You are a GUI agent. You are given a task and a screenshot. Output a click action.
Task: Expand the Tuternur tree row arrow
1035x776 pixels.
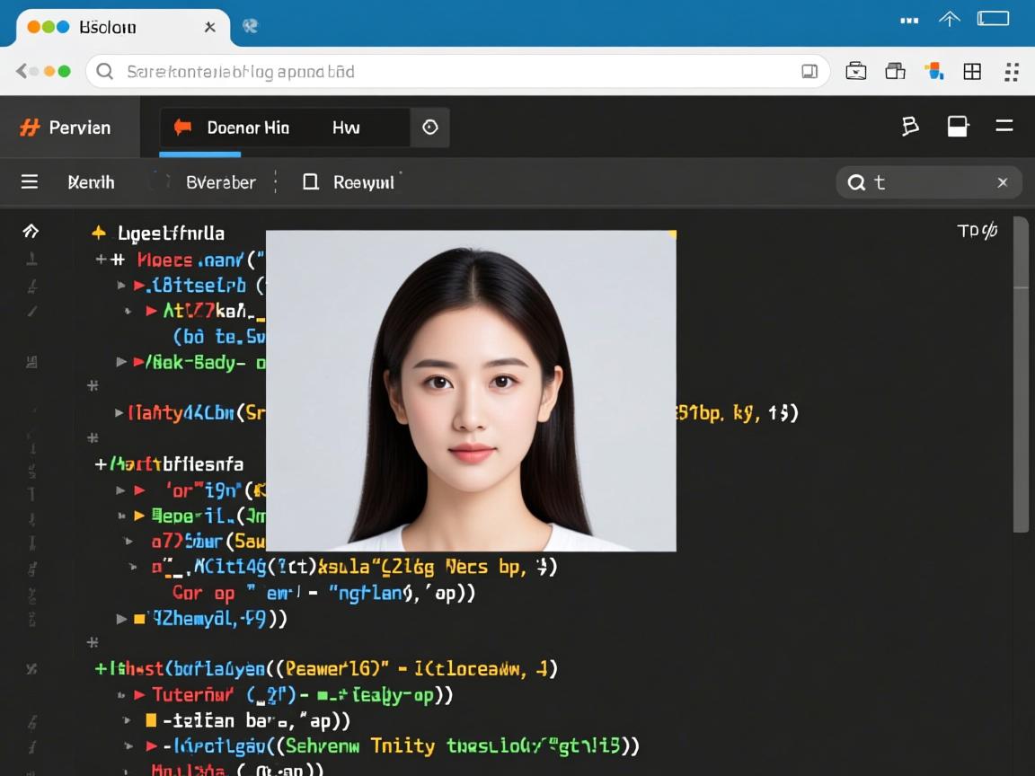coord(139,695)
